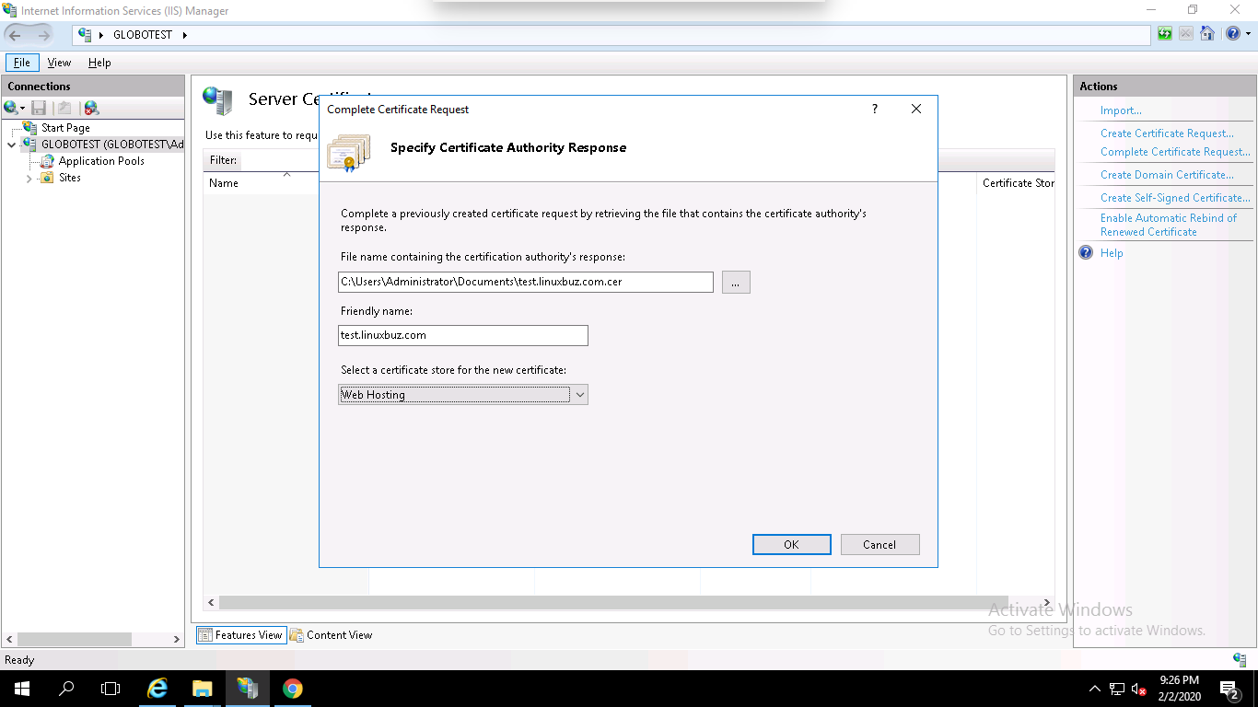Click the muted volume speaker icon
Viewport: 1258px width, 707px height.
1139,689
